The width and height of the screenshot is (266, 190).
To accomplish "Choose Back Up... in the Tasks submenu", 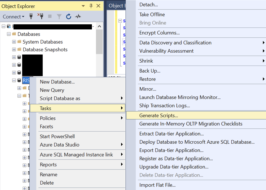I will (150, 71).
